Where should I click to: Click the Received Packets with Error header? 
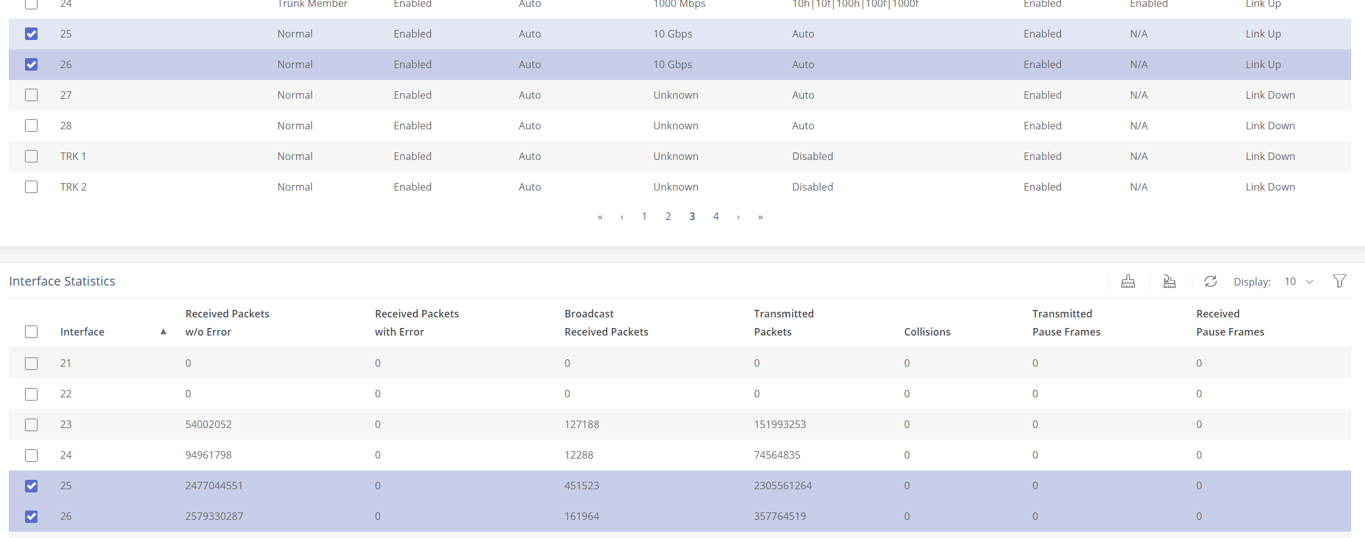[417, 322]
